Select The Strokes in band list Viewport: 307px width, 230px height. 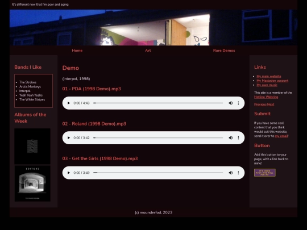pyautogui.click(x=28, y=82)
